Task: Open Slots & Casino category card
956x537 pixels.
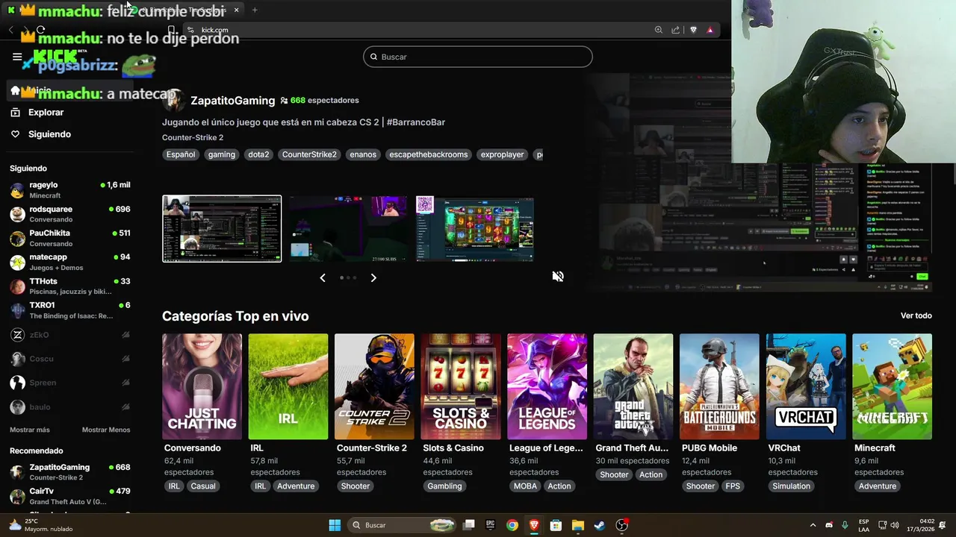Action: coord(461,386)
